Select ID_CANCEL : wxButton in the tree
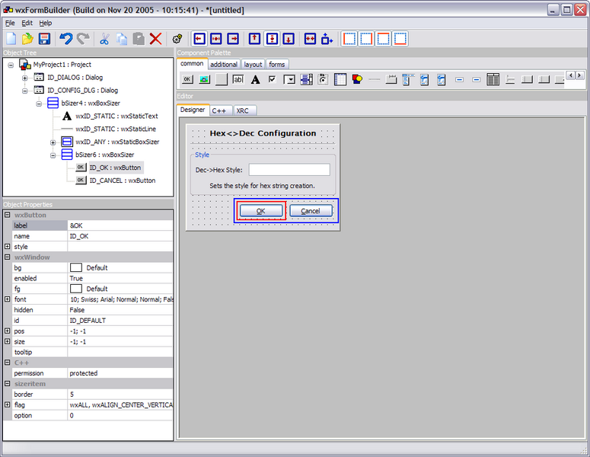 click(x=123, y=181)
